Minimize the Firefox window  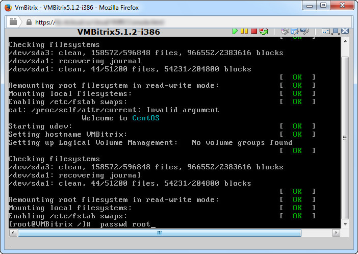(x=310, y=6)
